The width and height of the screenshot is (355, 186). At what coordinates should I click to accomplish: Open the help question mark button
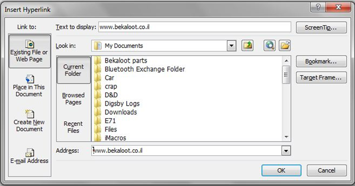(x=317, y=7)
